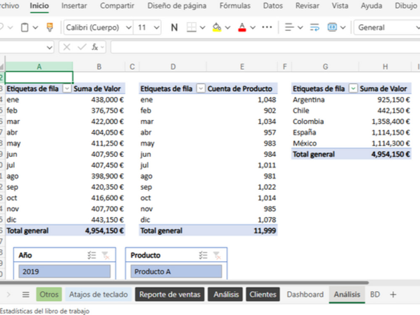Select column E header
Image resolution: width=420 pixels, height=315 pixels.
click(x=242, y=67)
